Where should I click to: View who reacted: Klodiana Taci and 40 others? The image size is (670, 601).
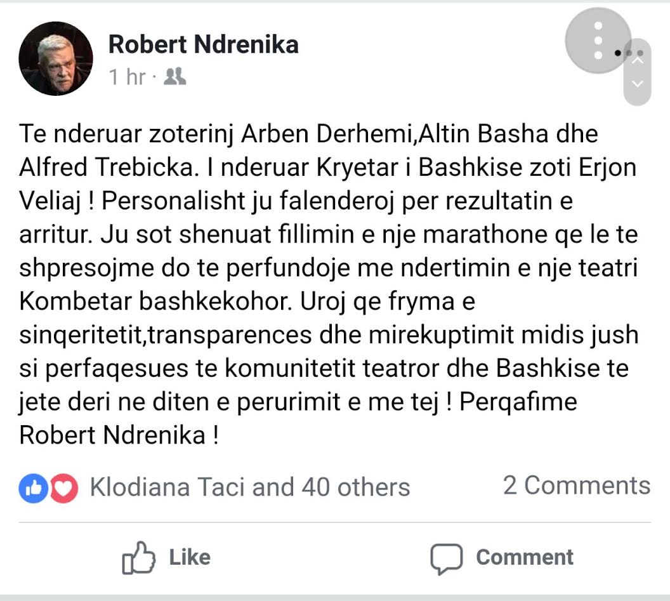tap(250, 487)
